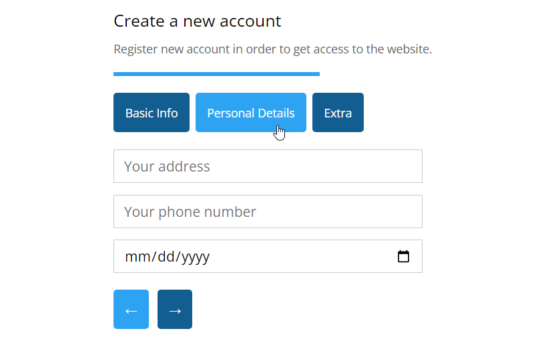Image resolution: width=534 pixels, height=347 pixels.
Task: Switch to the Basic Info tab
Action: pyautogui.click(x=152, y=113)
